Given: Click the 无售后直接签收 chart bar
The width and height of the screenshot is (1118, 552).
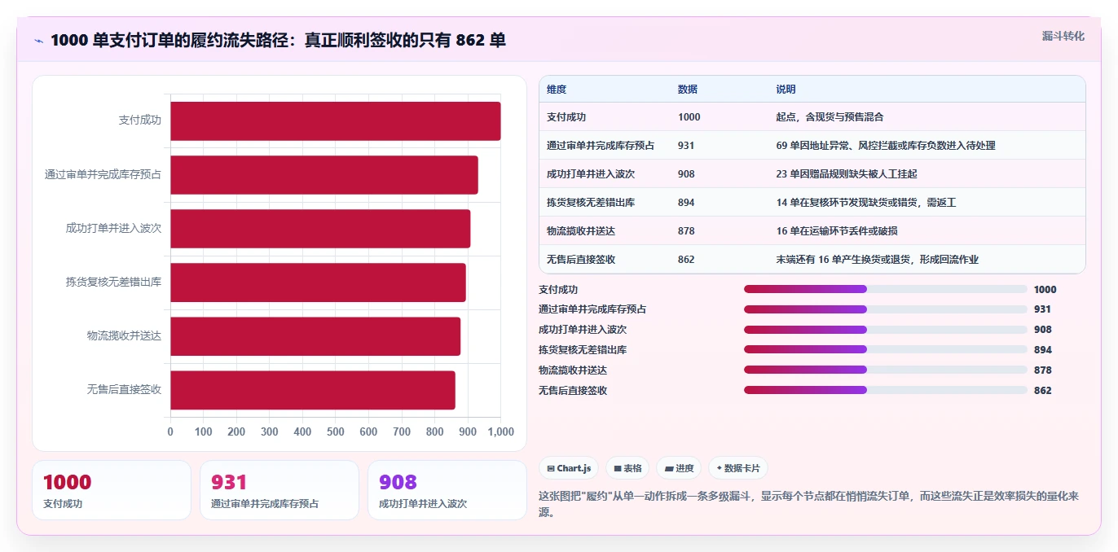Looking at the screenshot, I should tap(313, 390).
